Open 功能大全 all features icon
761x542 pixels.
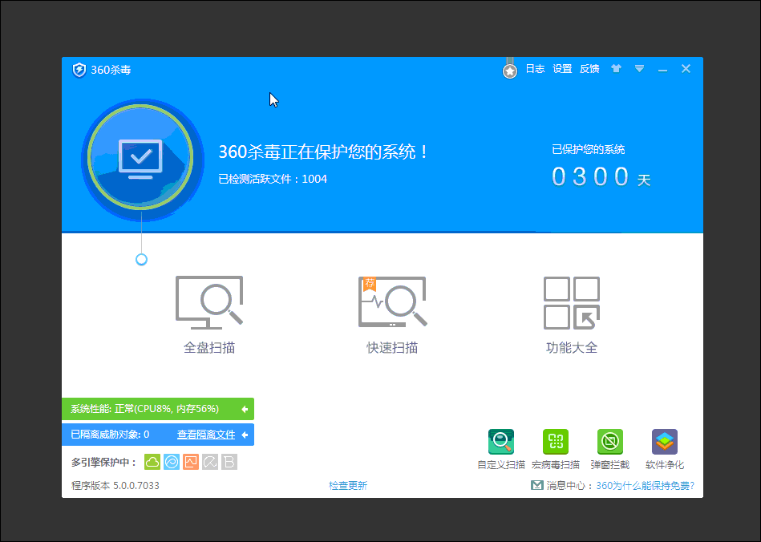click(x=571, y=303)
